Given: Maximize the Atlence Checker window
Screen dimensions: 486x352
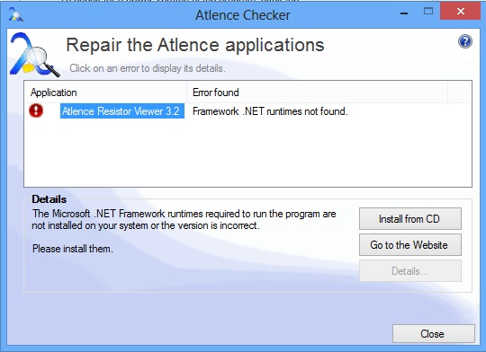Looking at the screenshot, I should [428, 12].
